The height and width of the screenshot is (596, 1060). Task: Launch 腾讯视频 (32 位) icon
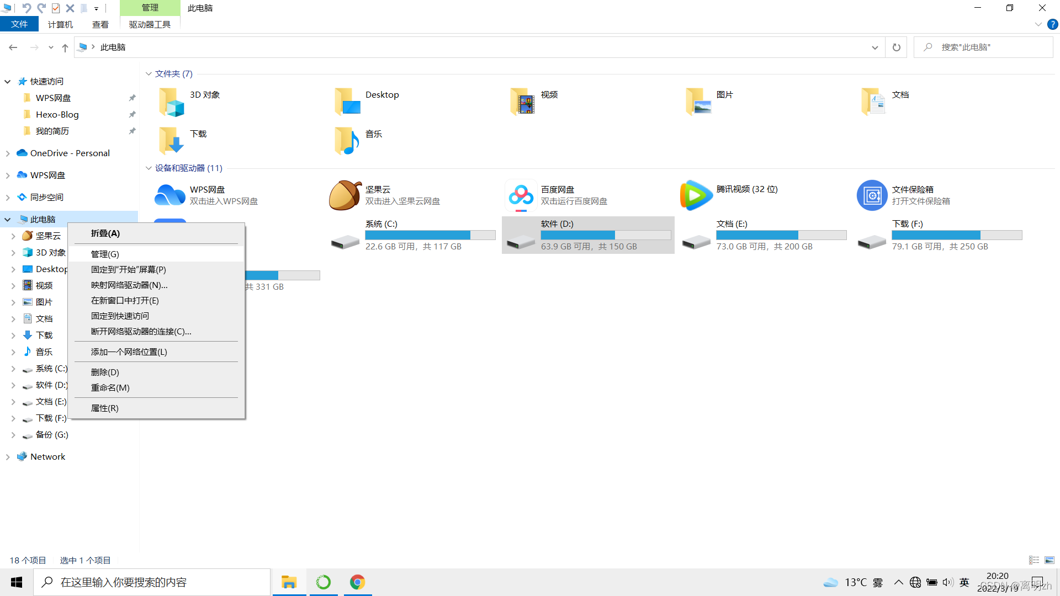(x=696, y=195)
